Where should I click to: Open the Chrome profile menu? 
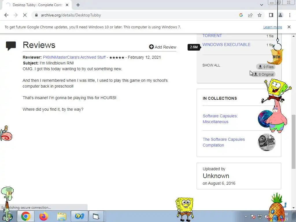pyautogui.click(x=280, y=15)
